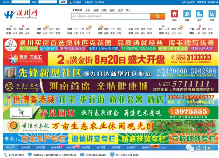Open the 手机客户端 link in top bar
The width and height of the screenshot is (219, 158).
213,2
